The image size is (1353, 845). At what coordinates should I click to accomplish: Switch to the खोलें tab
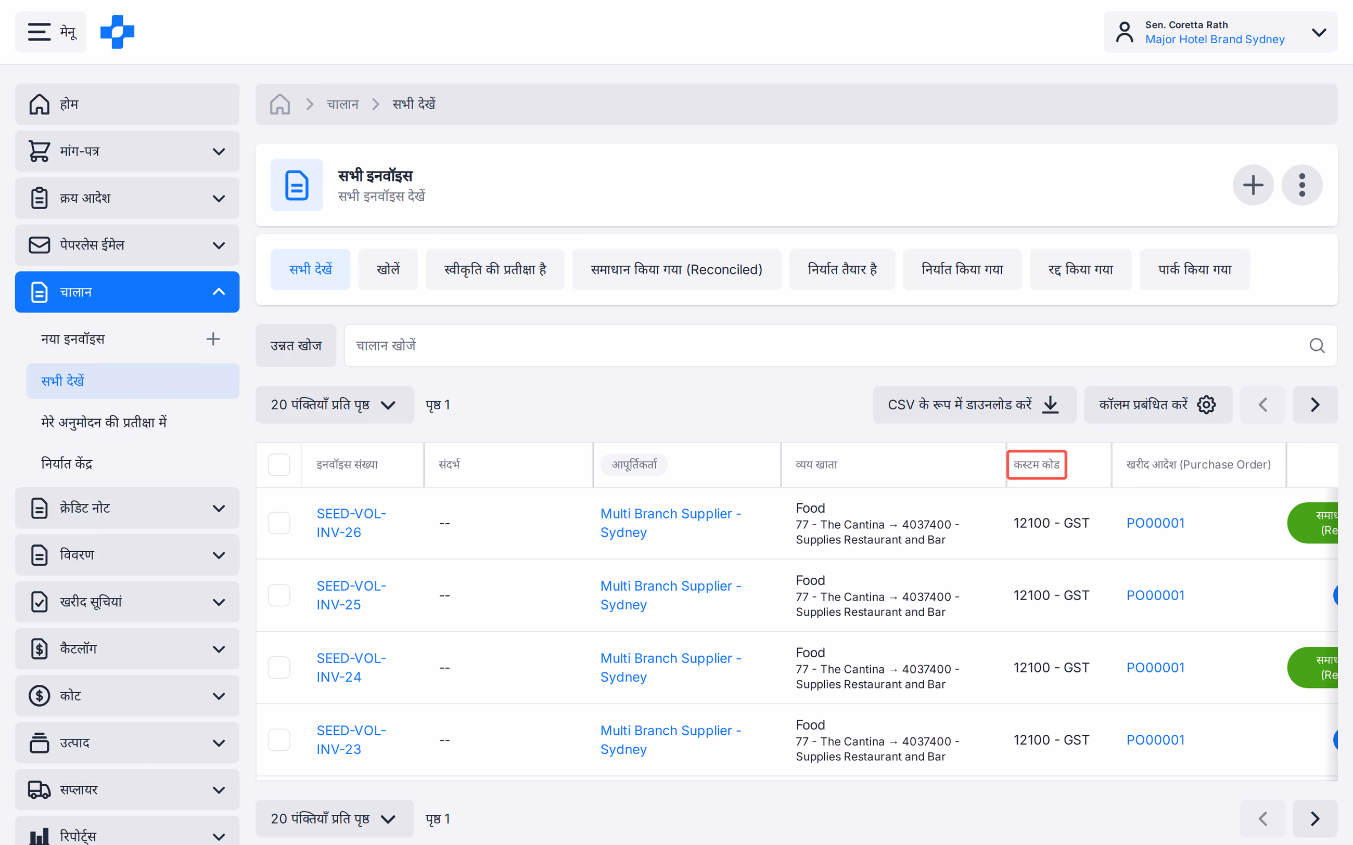point(388,269)
